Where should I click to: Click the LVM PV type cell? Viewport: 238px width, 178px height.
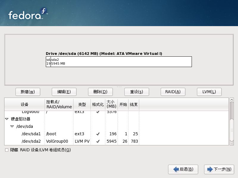(82, 141)
